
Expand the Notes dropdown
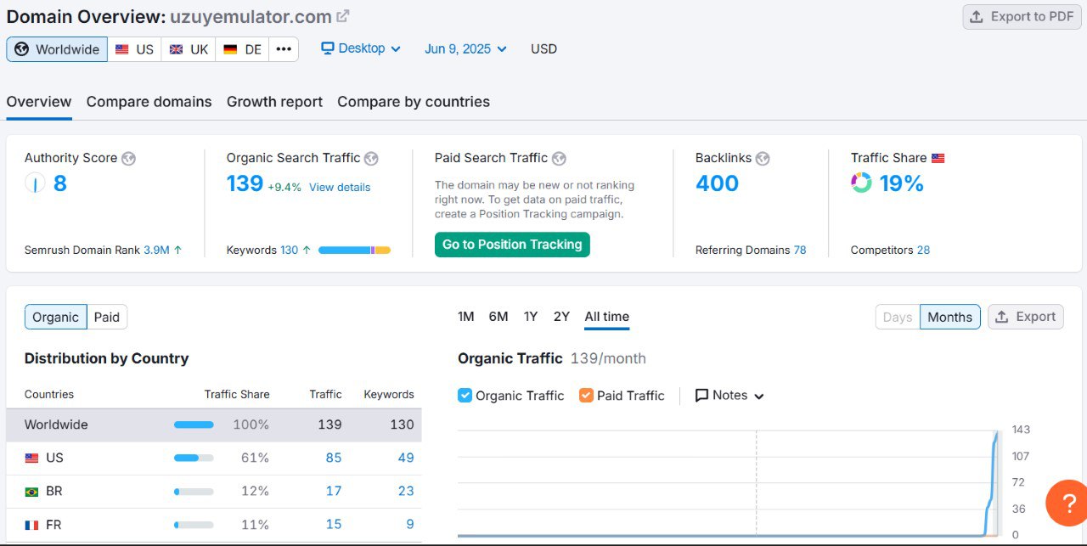point(730,395)
